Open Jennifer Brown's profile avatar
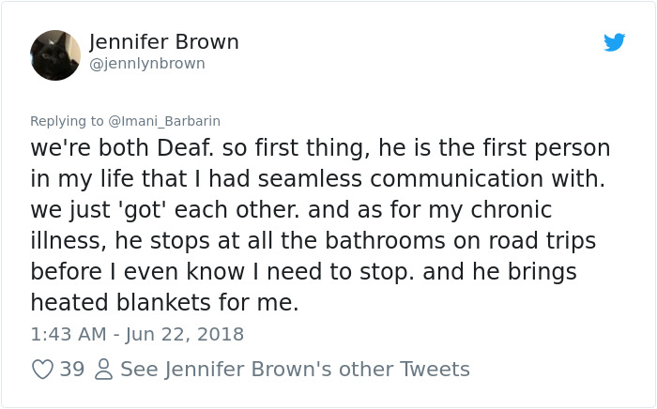 [55, 55]
